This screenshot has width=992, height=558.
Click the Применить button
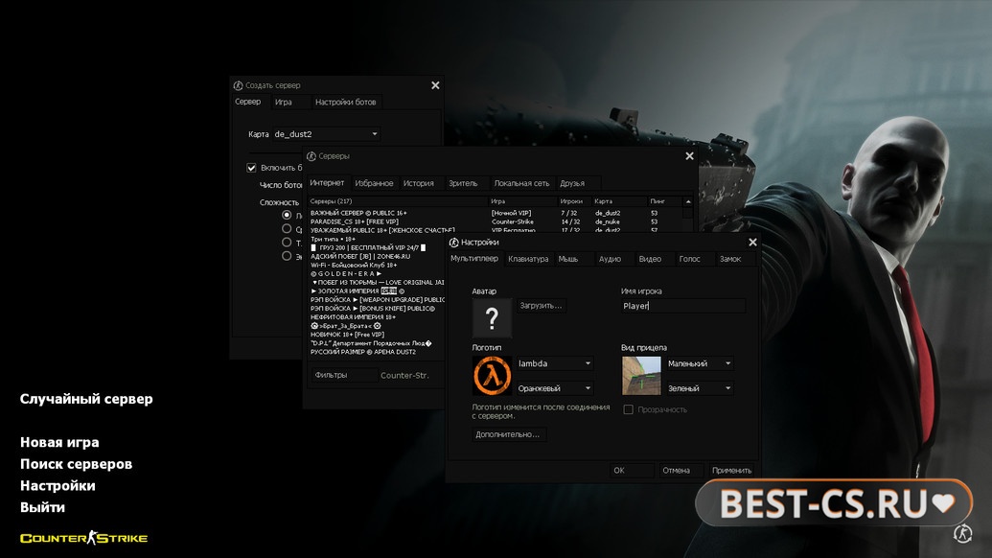tap(731, 470)
